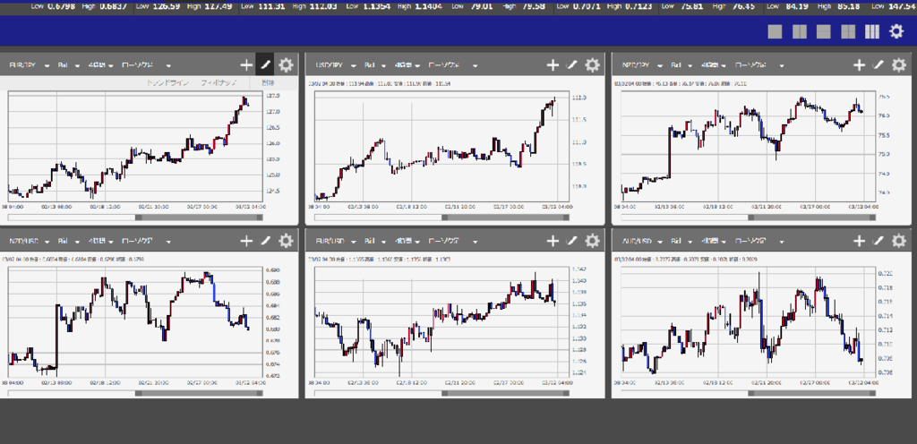Open ローソク足 chart type dropdown on AUD/USD

[759, 242]
